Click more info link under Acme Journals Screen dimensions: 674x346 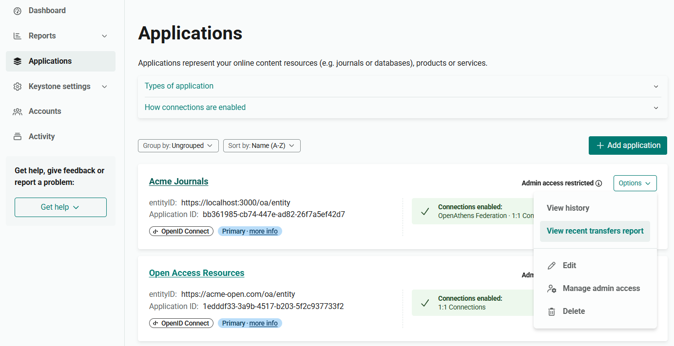pos(263,231)
